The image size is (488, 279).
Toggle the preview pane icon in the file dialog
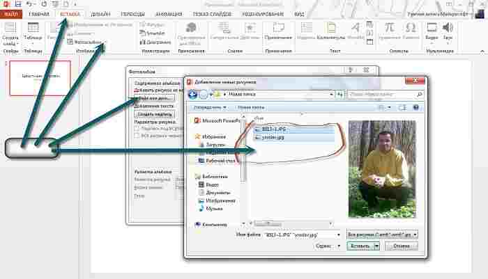point(402,108)
